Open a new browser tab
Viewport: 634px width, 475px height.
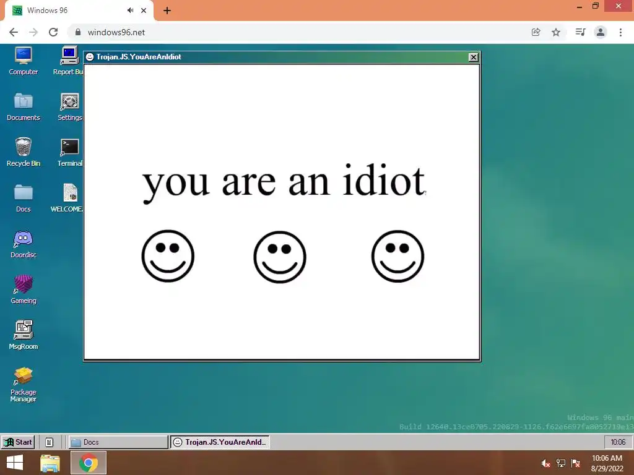(x=167, y=11)
